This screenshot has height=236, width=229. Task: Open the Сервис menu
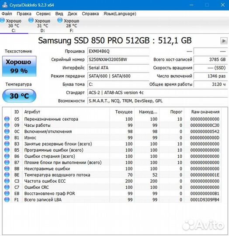(43, 14)
